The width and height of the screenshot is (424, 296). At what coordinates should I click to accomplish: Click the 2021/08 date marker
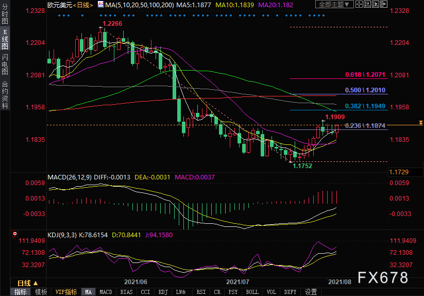pyautogui.click(x=340, y=282)
